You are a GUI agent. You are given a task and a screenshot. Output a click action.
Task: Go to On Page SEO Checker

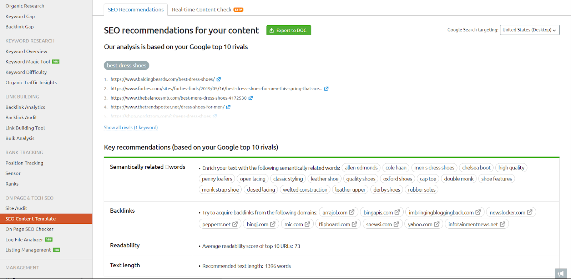click(x=29, y=229)
